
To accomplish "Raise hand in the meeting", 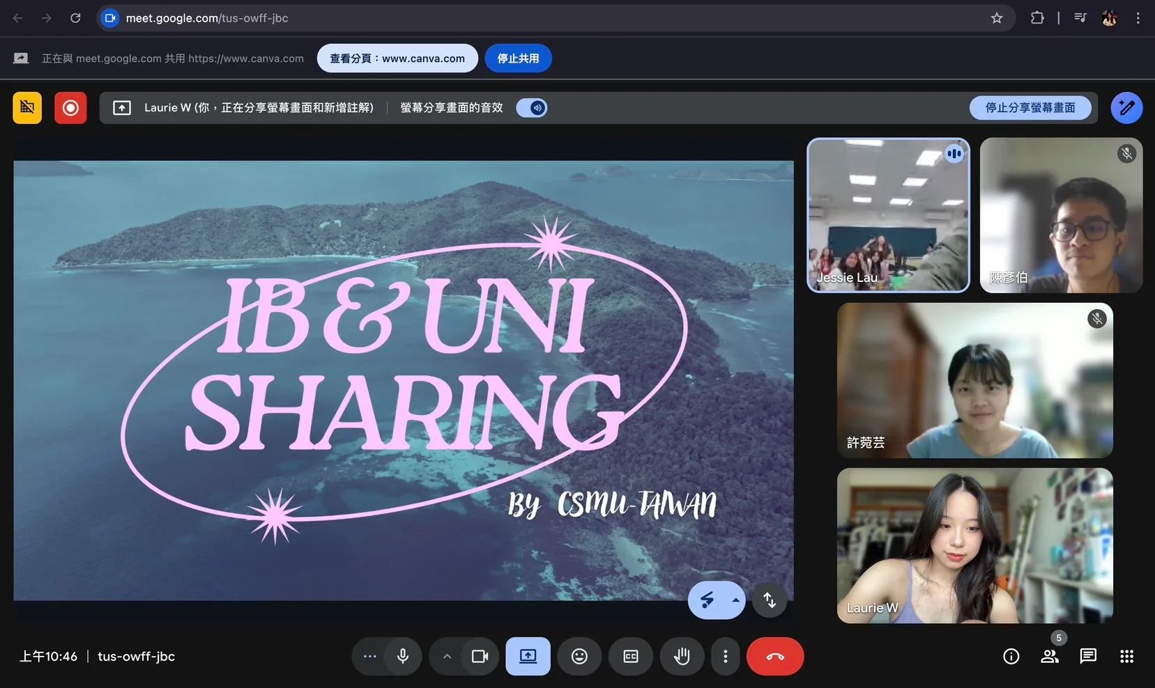I will [682, 656].
